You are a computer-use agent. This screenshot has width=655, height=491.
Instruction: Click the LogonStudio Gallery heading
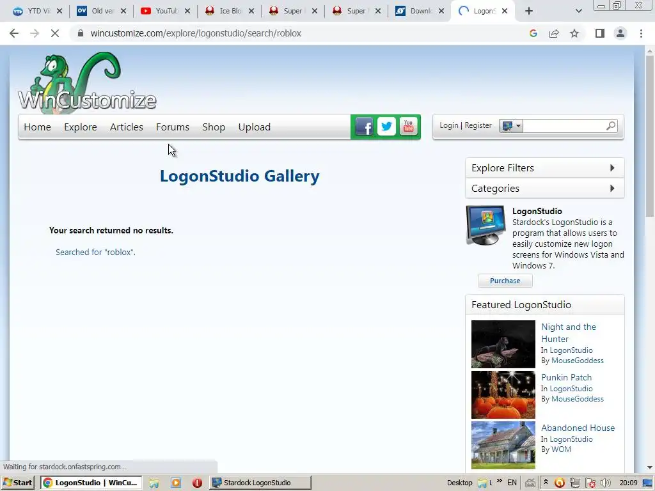tap(240, 176)
